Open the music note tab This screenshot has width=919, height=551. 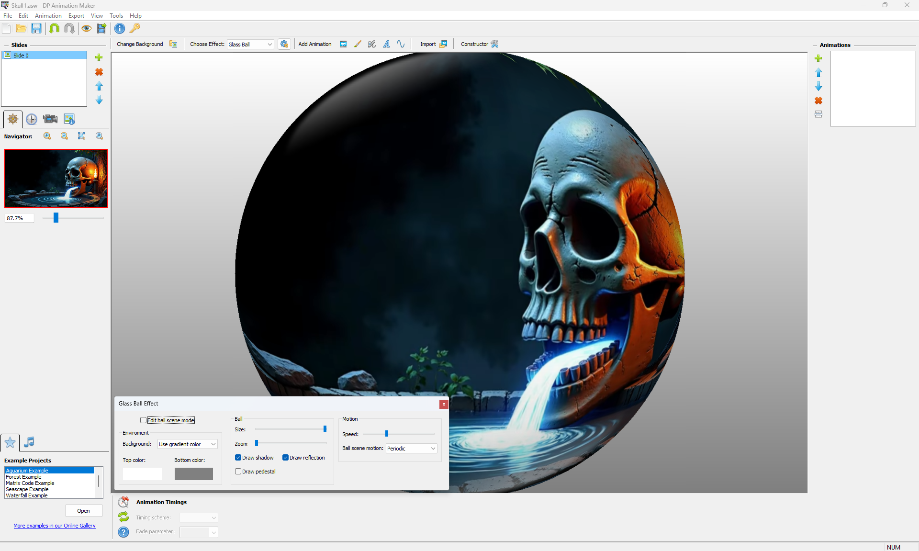[x=29, y=442]
